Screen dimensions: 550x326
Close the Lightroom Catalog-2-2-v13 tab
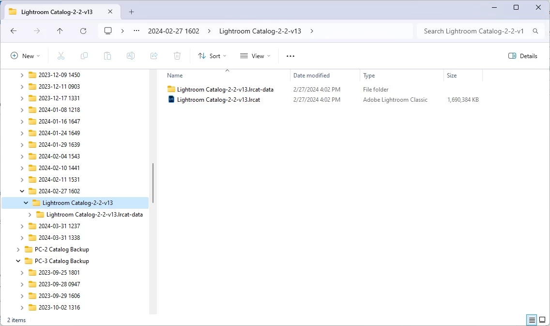click(110, 12)
